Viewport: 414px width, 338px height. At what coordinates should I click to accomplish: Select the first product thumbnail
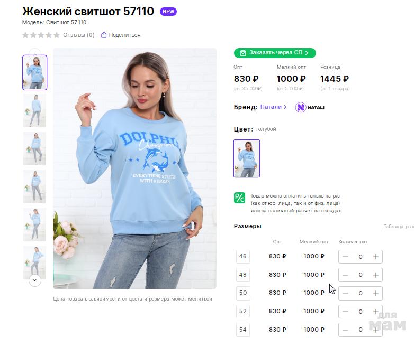(x=35, y=72)
